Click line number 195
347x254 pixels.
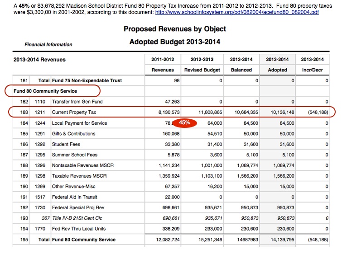coord(24,240)
